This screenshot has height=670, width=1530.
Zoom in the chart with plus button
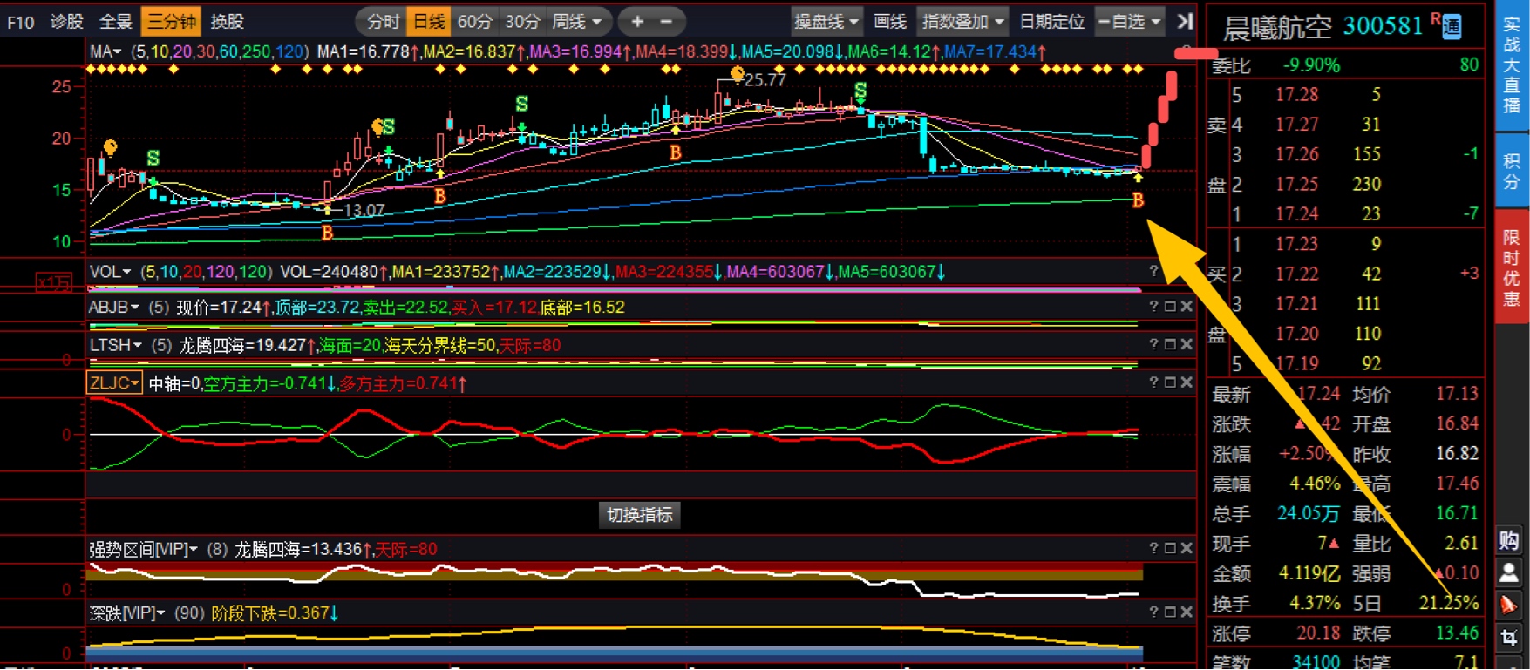tap(637, 22)
